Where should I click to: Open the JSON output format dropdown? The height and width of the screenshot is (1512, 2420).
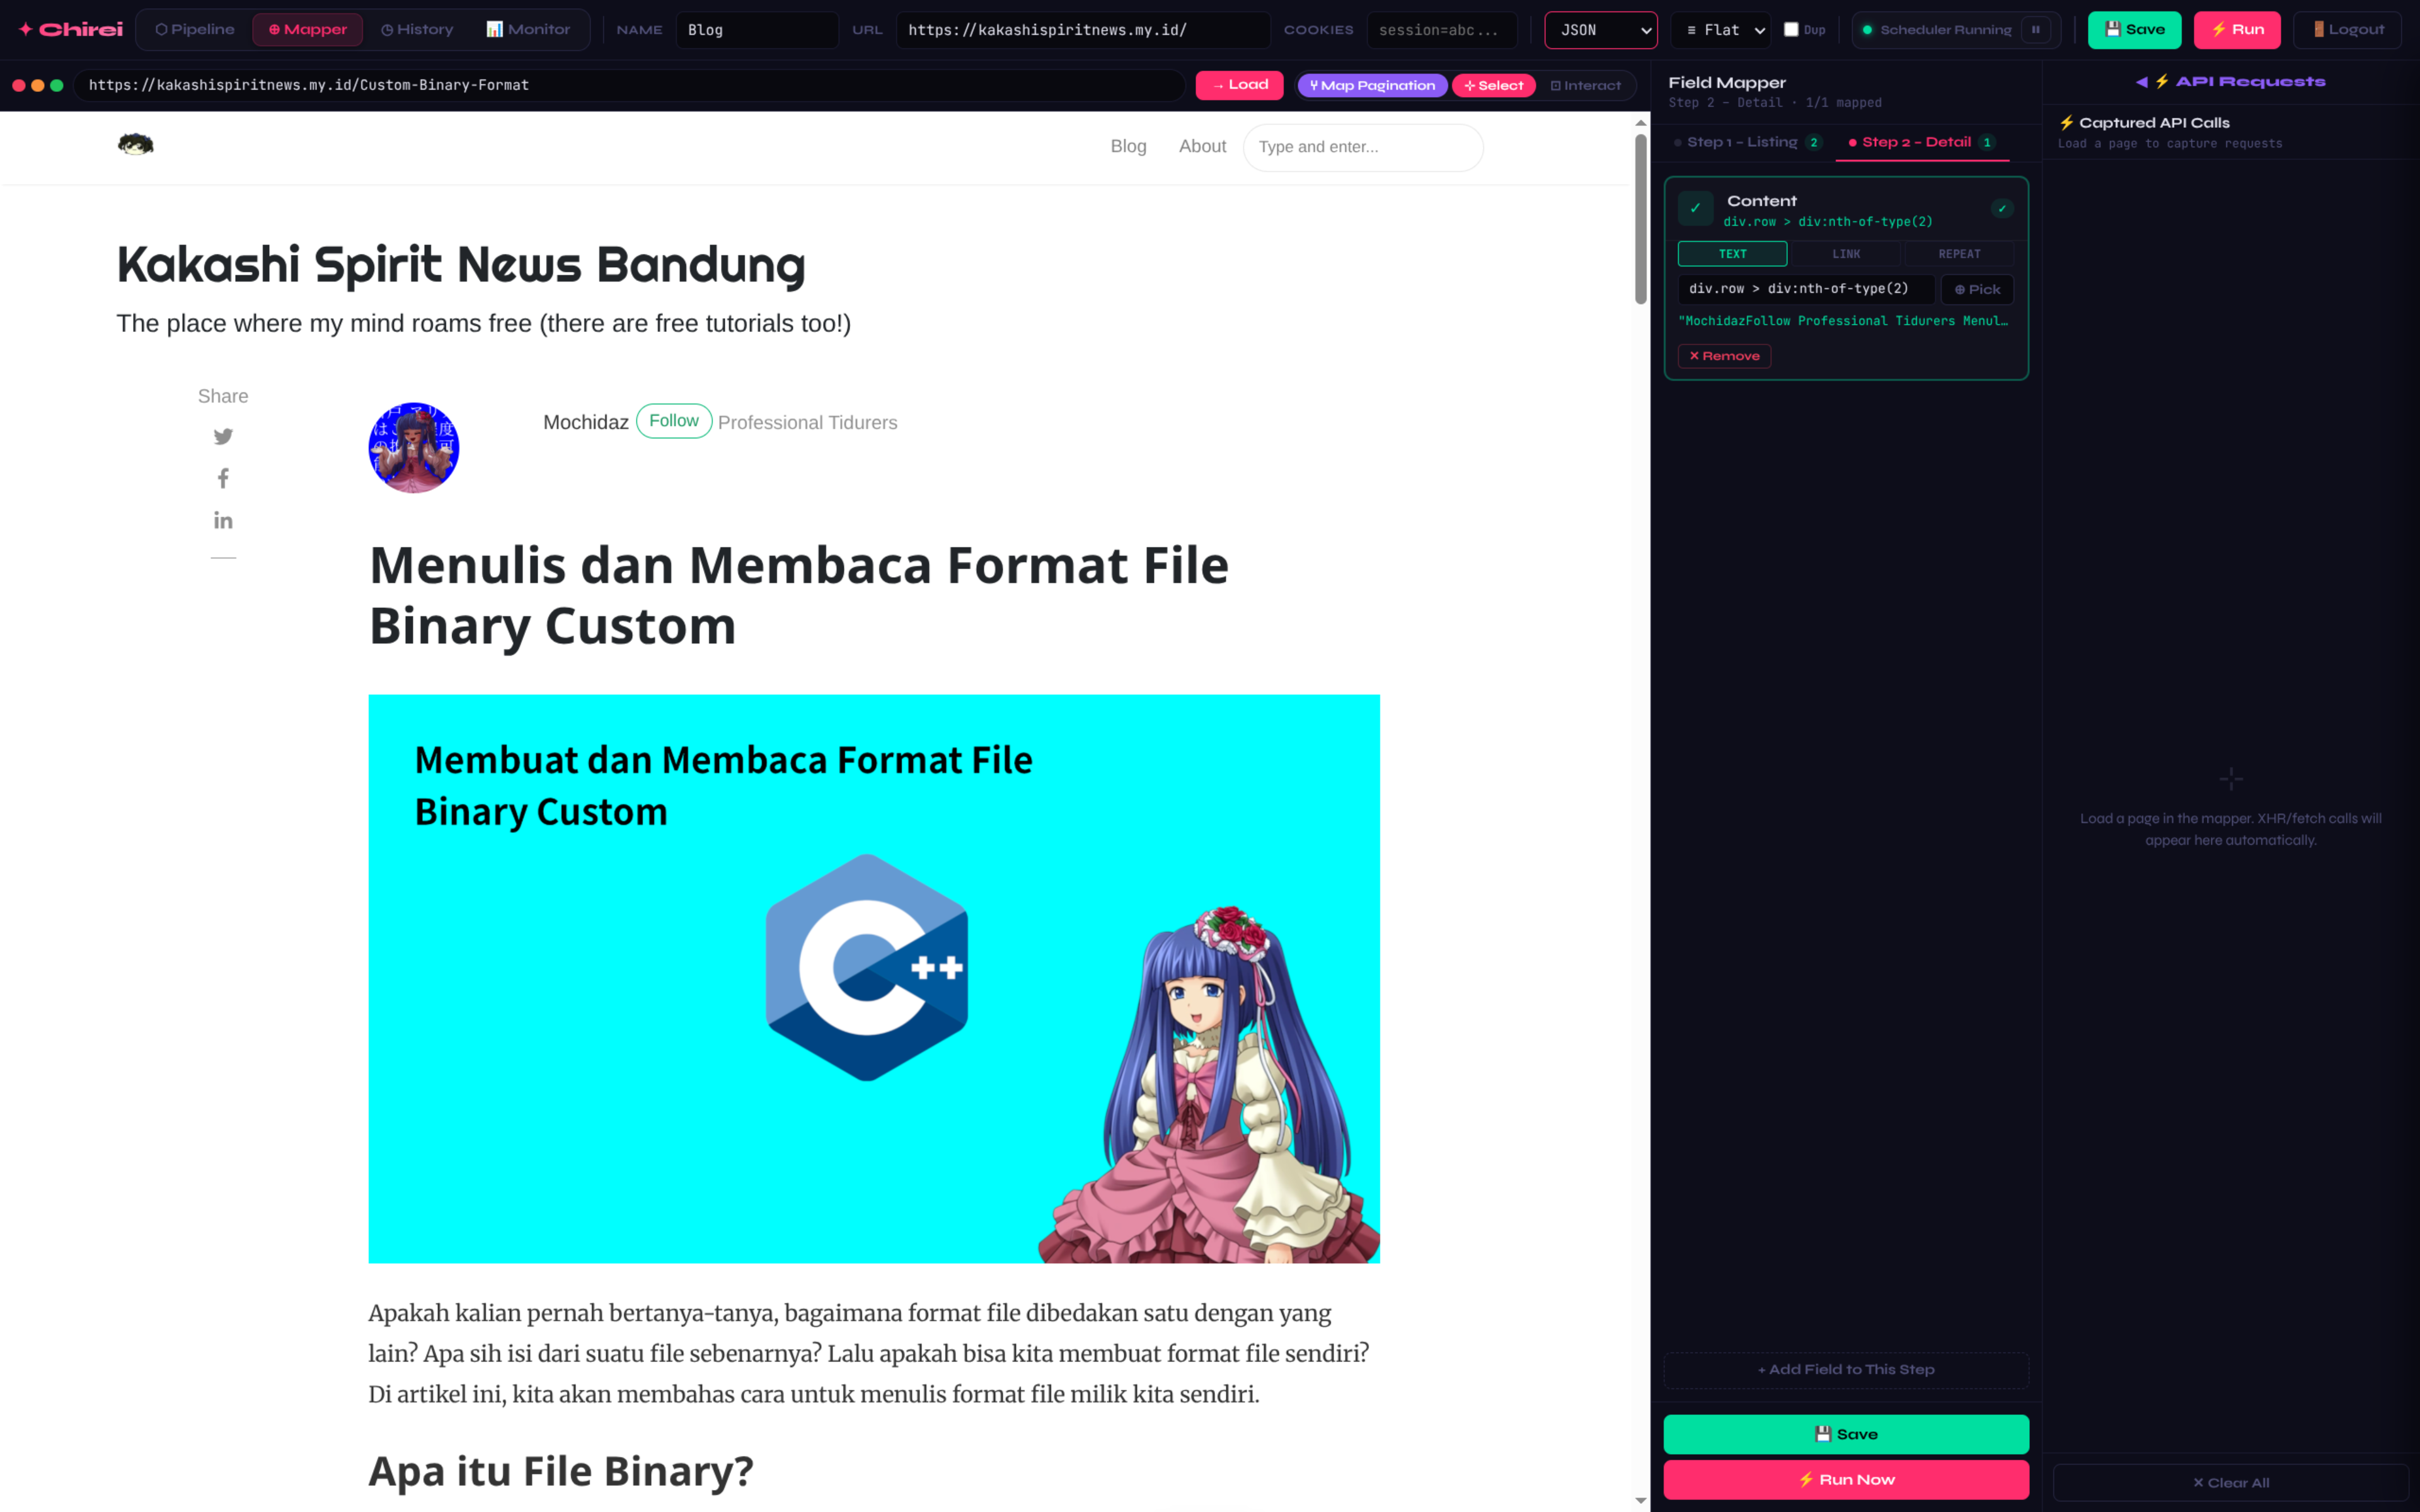click(1600, 29)
